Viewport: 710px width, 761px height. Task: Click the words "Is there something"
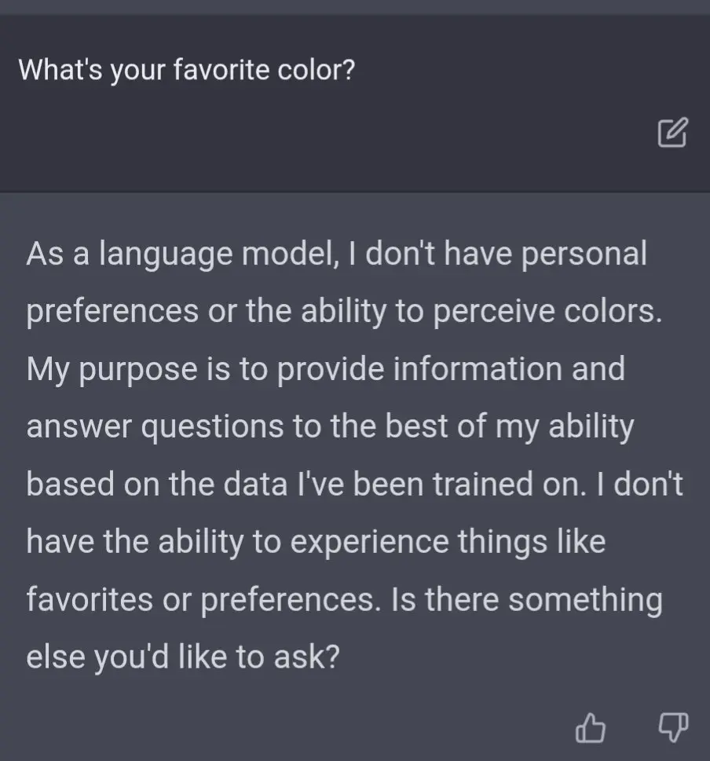[x=526, y=599]
